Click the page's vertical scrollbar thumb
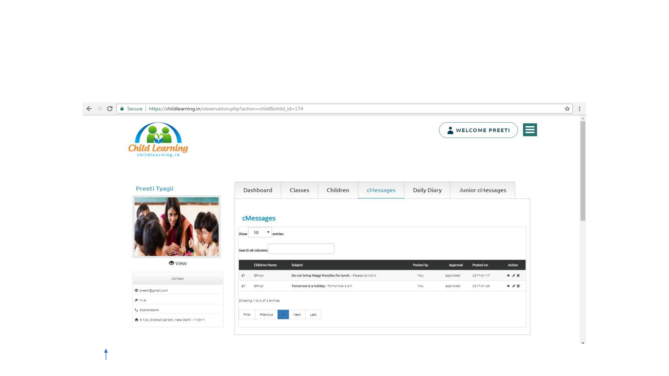The height and width of the screenshot is (376, 669). tap(583, 171)
